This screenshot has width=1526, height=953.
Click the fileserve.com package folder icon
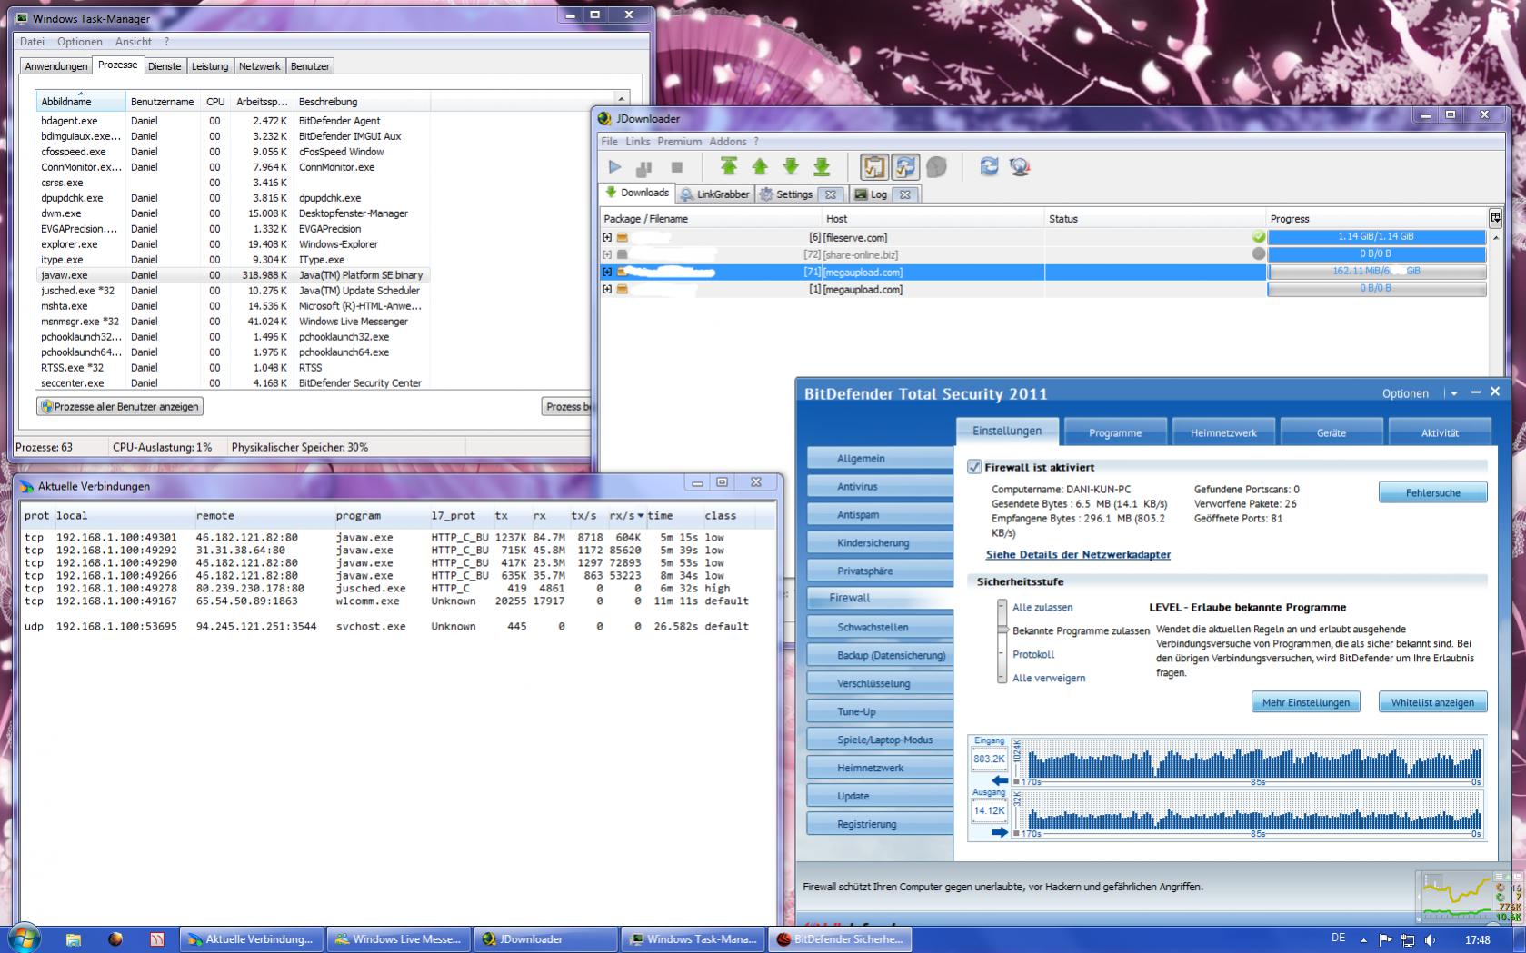(x=623, y=237)
